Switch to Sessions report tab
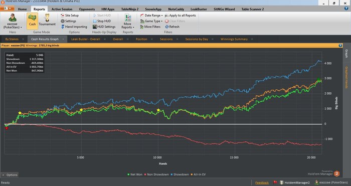Image resolution: width=351 pixels, height=186 pixels. click(x=166, y=39)
